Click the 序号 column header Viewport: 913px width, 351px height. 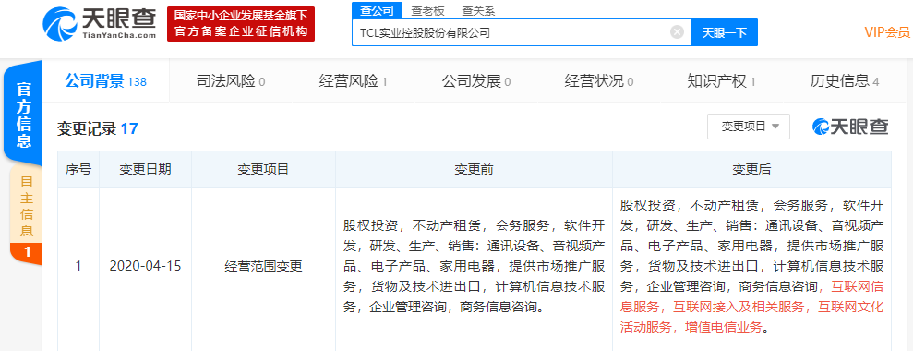coord(78,169)
